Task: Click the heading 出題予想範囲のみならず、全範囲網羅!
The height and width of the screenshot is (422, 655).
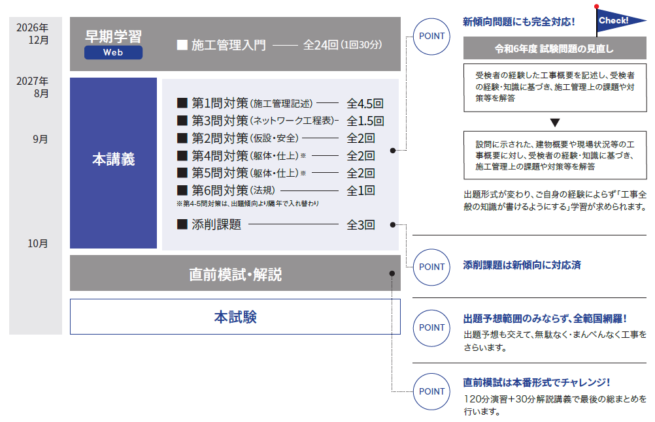Action: tap(545, 318)
